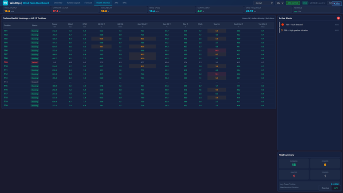Click T01 amber yaw error cell 5.5
The height and width of the screenshot is (193, 343).
point(217,31)
